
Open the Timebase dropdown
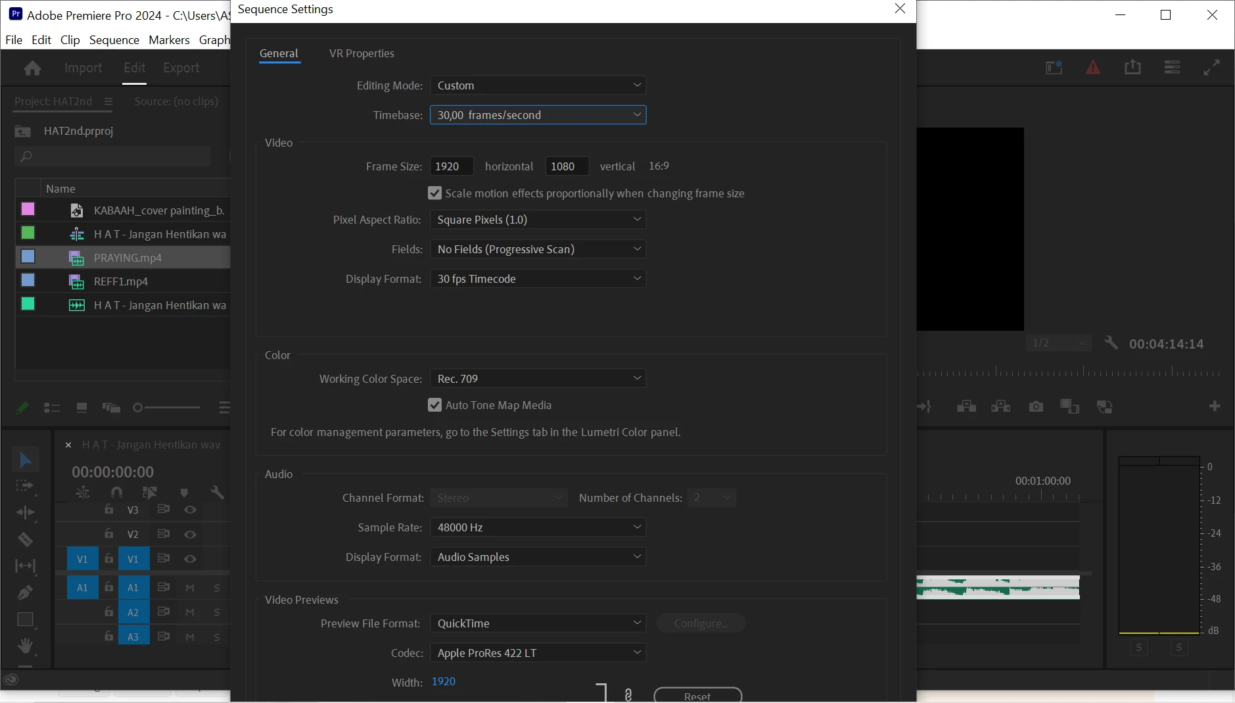(538, 115)
